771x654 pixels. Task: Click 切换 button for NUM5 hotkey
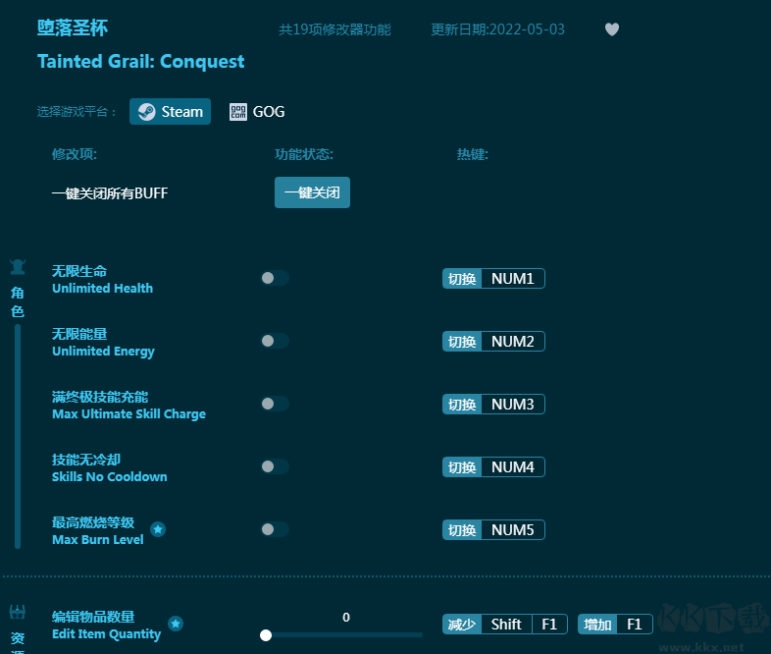click(x=462, y=530)
